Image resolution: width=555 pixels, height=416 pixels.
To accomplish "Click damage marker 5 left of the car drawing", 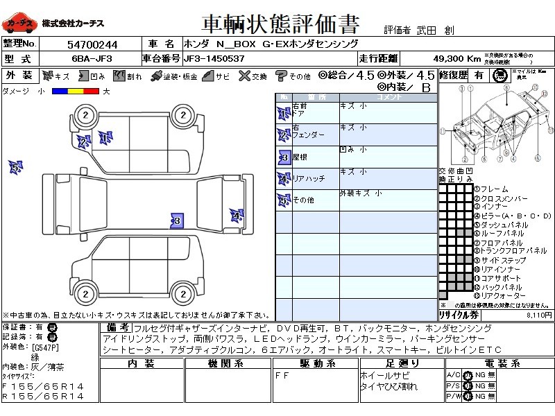I will tap(15, 167).
